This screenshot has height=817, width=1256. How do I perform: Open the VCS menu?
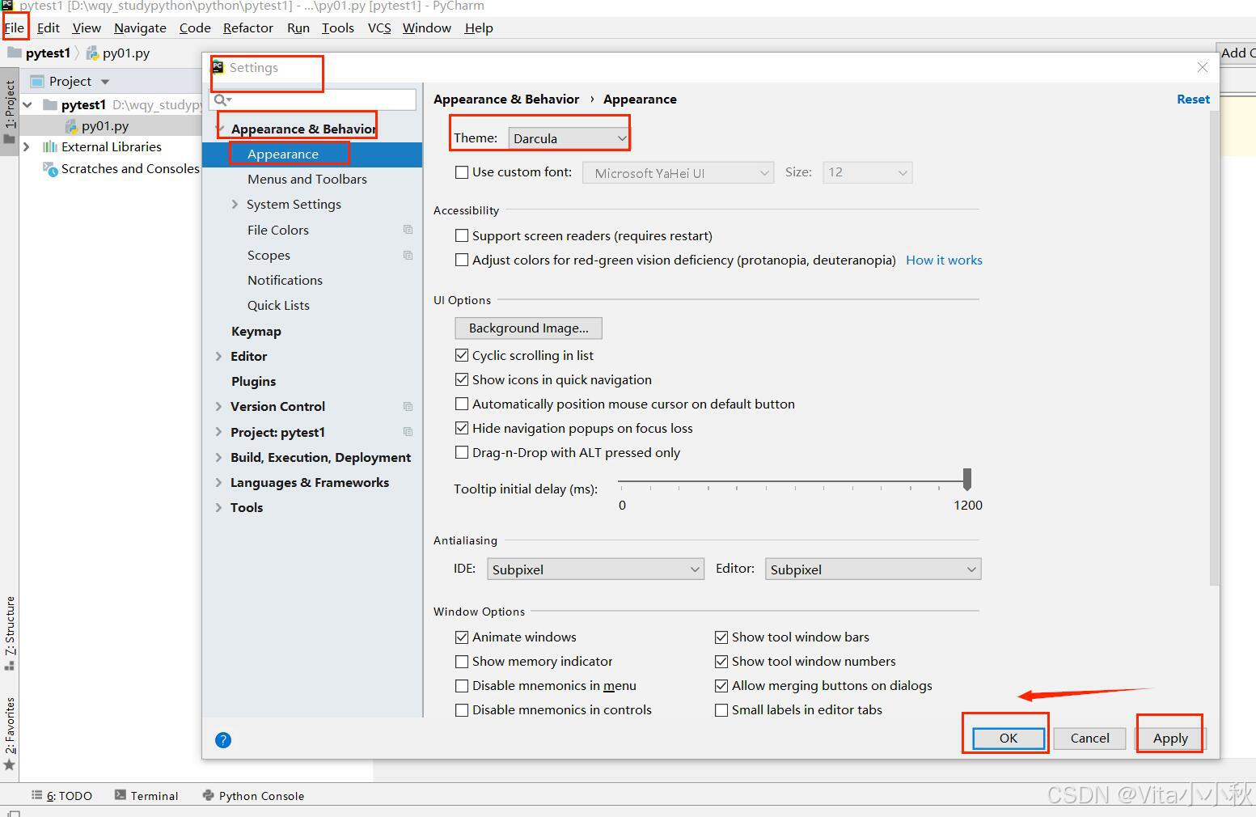(379, 28)
